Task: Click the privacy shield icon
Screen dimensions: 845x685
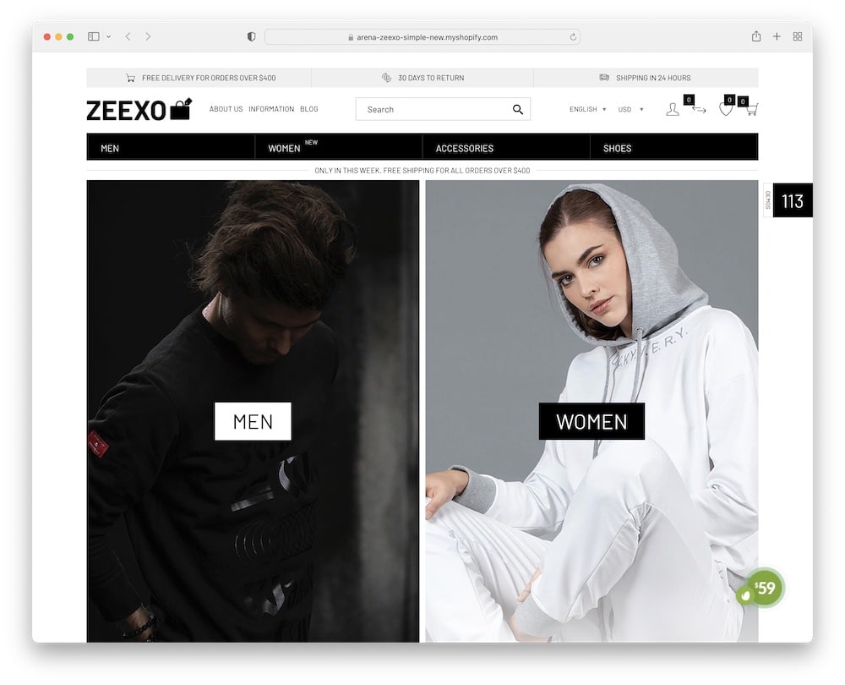Action: click(251, 36)
